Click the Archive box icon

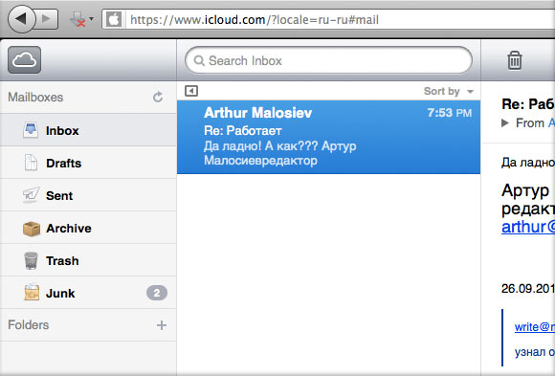point(32,229)
